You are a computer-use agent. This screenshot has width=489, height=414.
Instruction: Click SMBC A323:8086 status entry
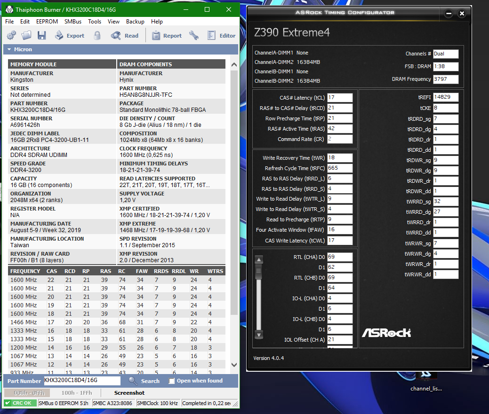pos(112,403)
